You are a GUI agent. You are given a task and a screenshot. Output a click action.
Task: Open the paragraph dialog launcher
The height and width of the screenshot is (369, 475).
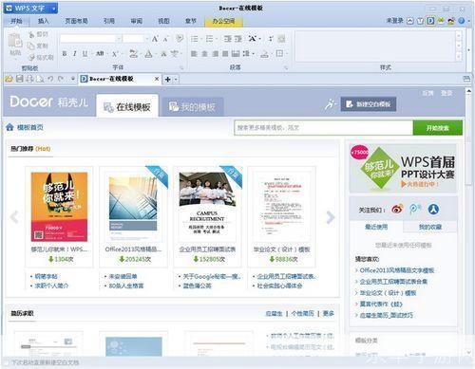tap(286, 67)
